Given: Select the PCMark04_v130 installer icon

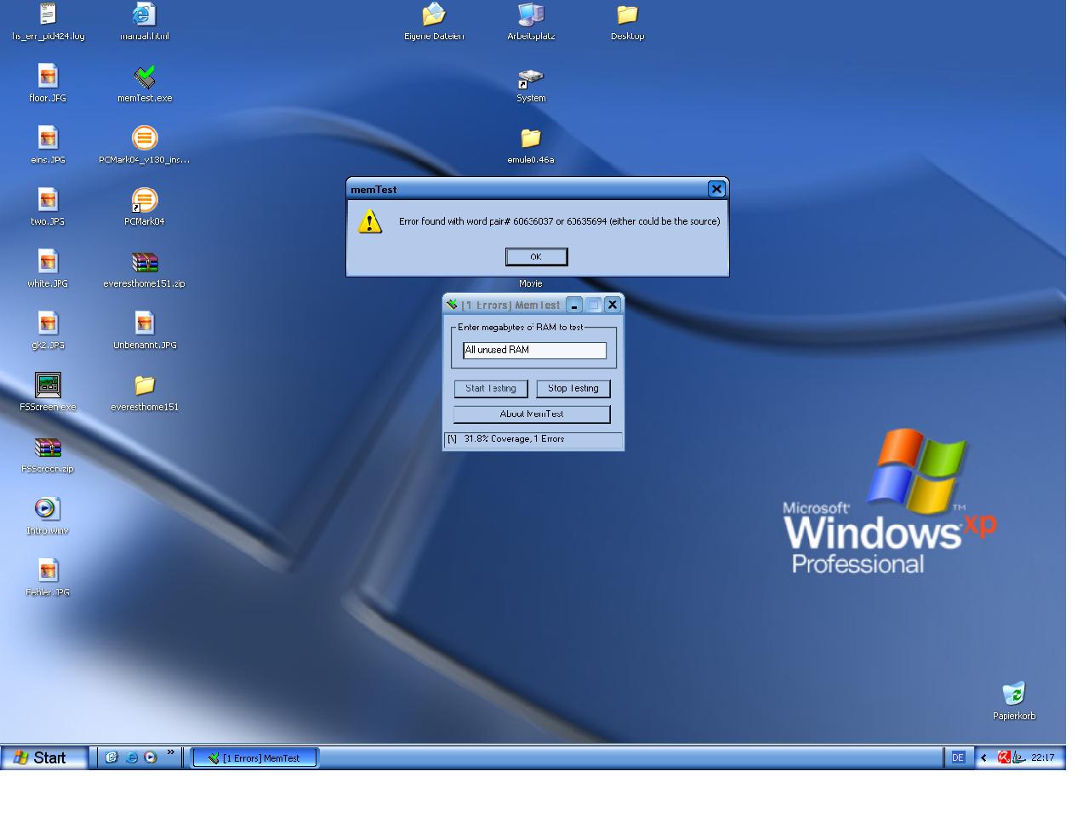Looking at the screenshot, I should [x=145, y=138].
